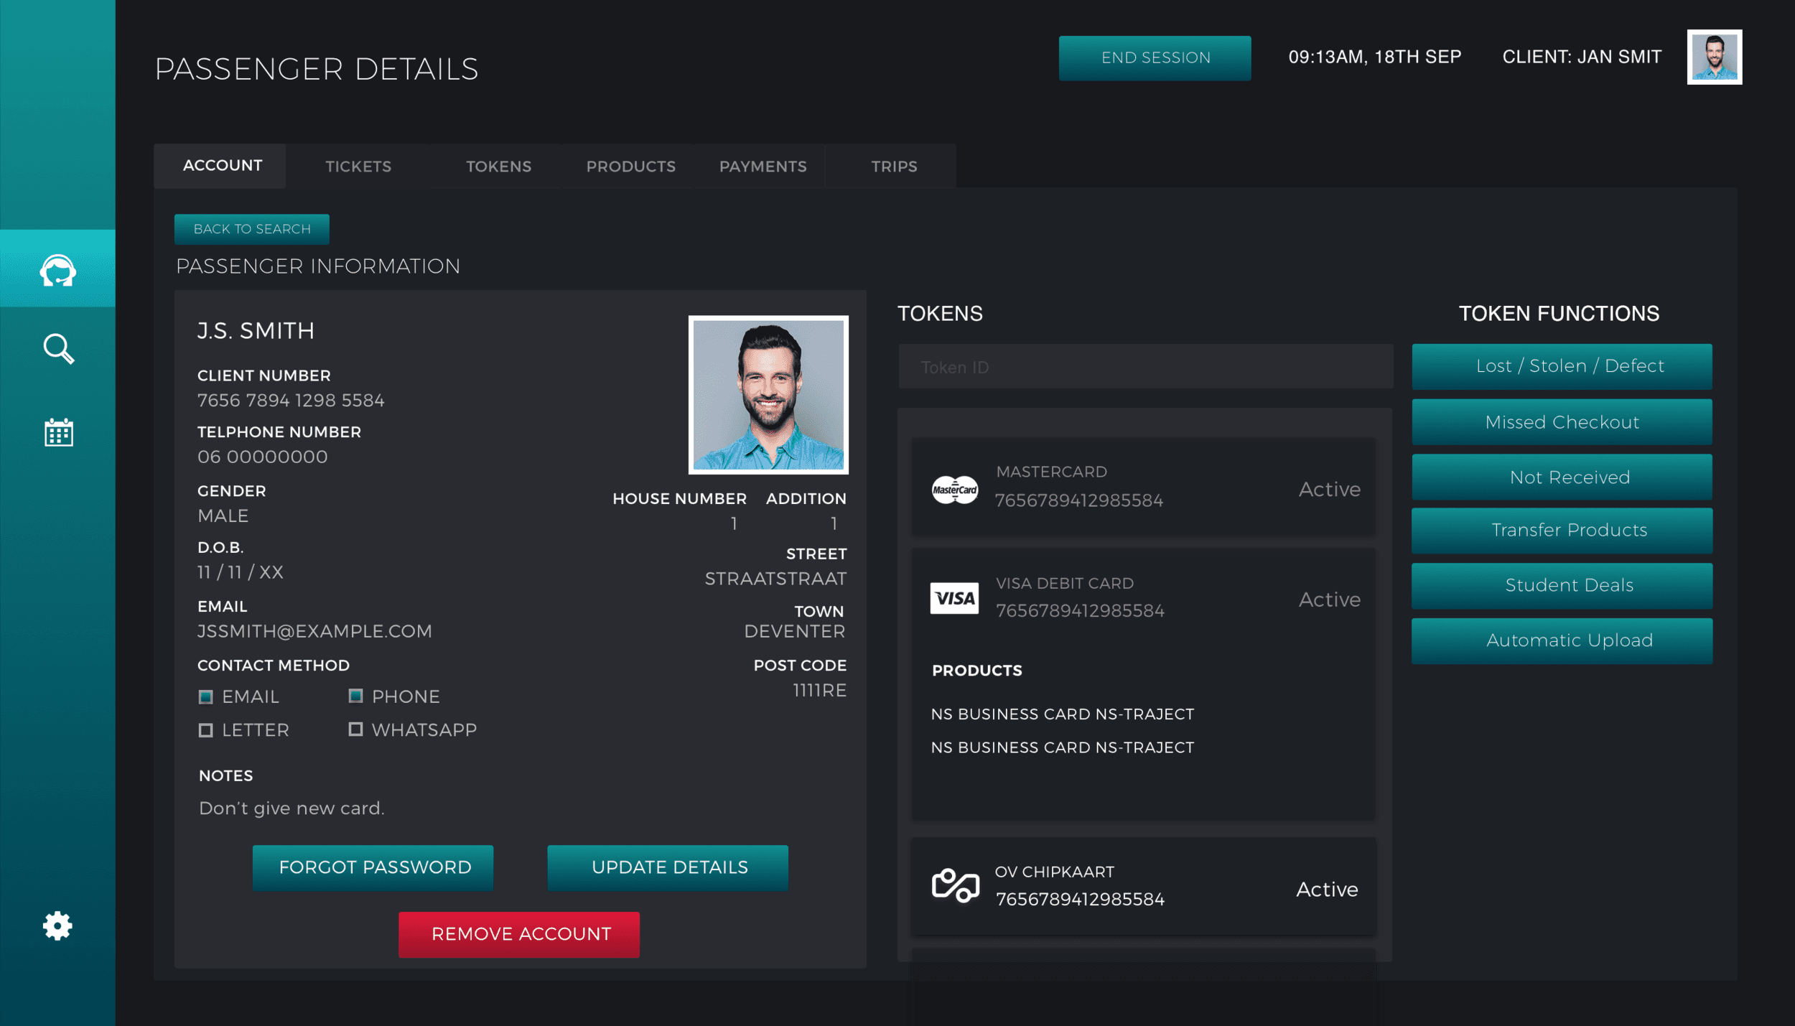The image size is (1795, 1026).
Task: Select the Visa logo token
Action: (954, 598)
